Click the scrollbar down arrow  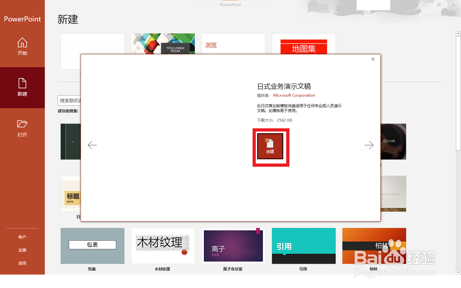(458, 272)
